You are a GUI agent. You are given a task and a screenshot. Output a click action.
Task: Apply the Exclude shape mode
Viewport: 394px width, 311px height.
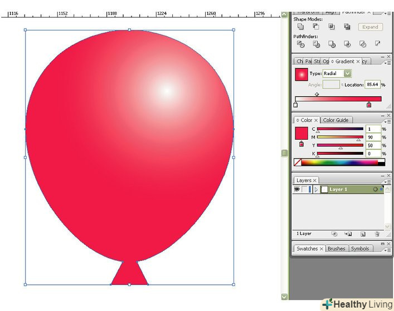coord(347,26)
